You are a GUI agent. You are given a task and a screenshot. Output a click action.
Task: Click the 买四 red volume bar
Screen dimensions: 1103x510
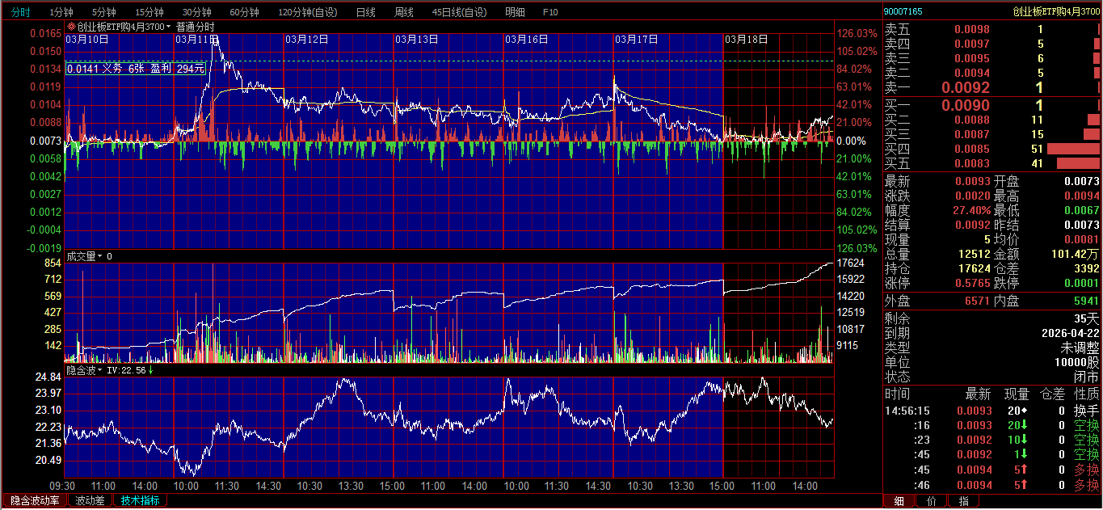(1073, 150)
